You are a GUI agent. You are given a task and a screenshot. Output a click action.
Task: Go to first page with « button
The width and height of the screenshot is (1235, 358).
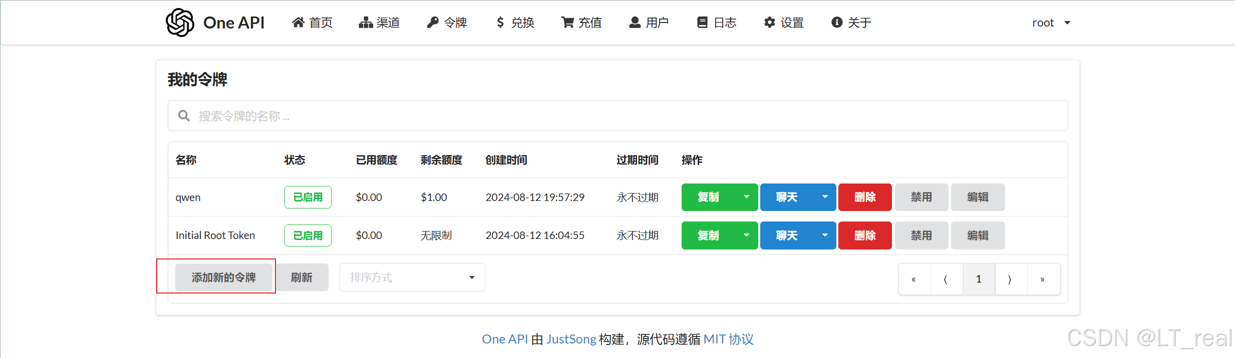[x=914, y=279]
